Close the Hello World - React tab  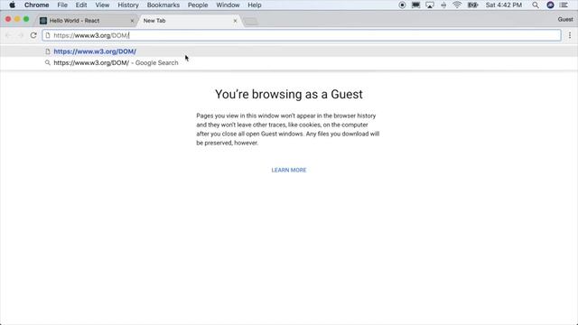[132, 21]
